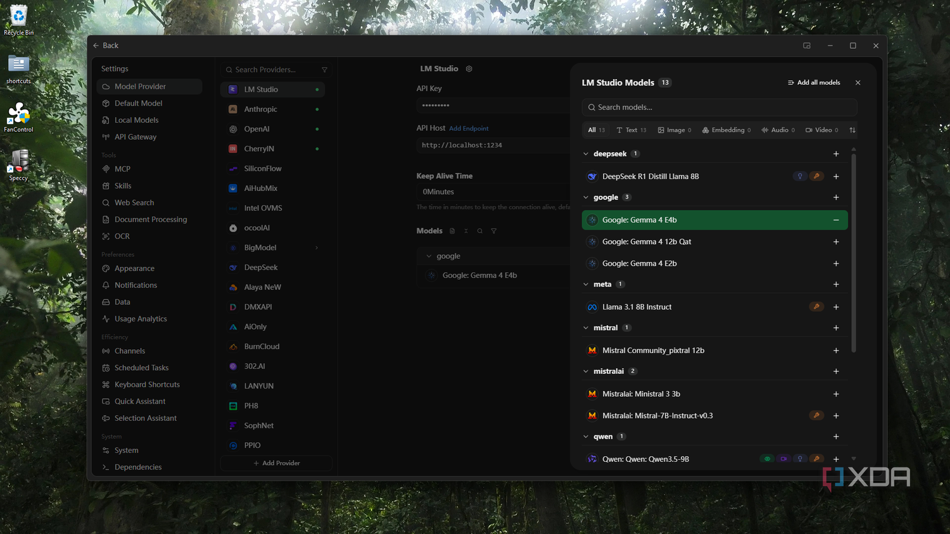Add whole meta group via header plus
Screen dimensions: 950x534
pos(836,285)
